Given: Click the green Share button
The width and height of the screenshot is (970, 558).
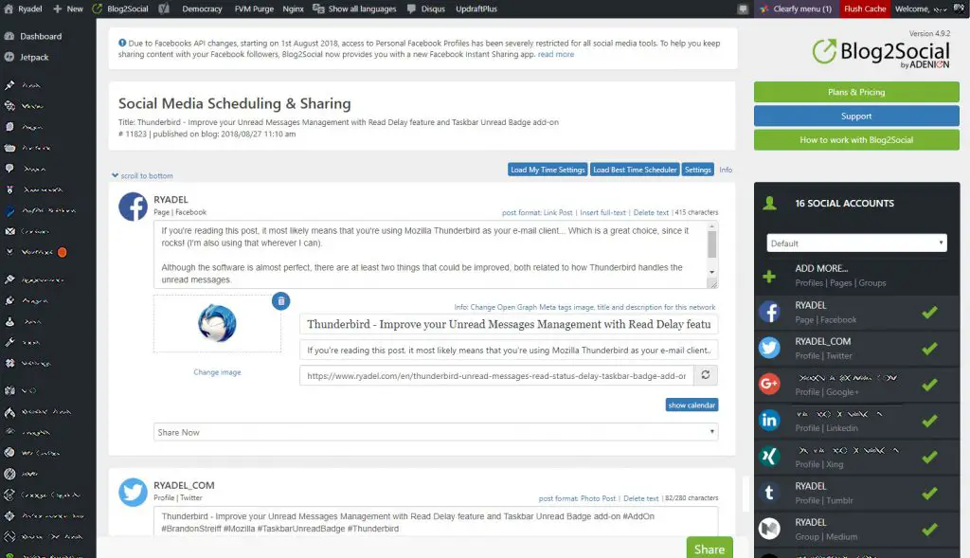Looking at the screenshot, I should point(709,549).
